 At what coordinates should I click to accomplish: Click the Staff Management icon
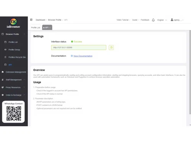[3, 80]
